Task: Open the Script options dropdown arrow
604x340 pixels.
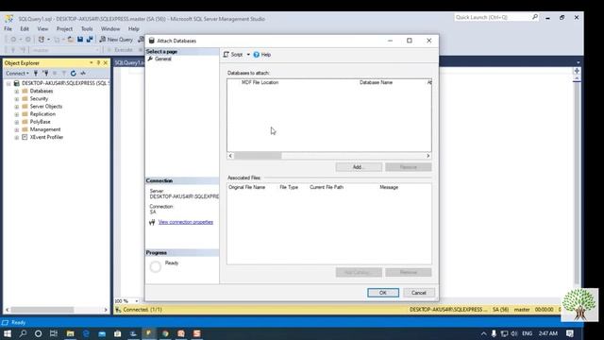Action: click(248, 55)
